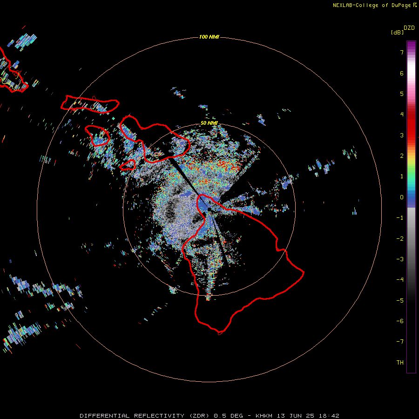Click the [dB] unit label
419x419 pixels.
click(397, 33)
